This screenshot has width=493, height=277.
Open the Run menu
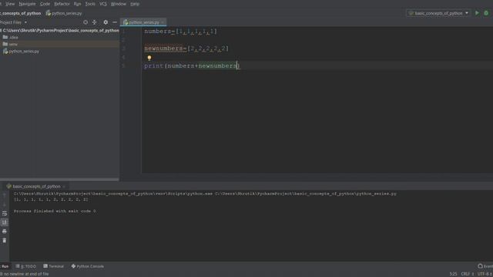(77, 4)
